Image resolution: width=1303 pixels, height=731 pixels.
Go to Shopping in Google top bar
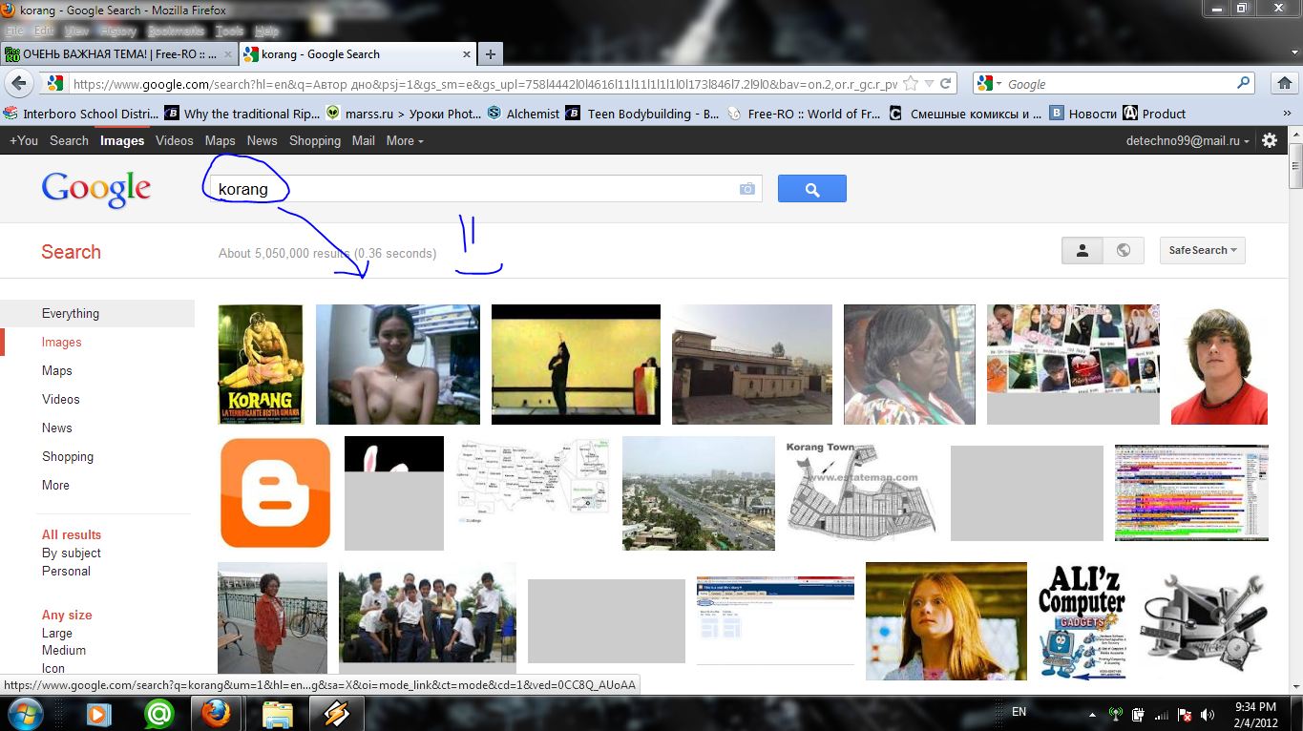tap(315, 140)
